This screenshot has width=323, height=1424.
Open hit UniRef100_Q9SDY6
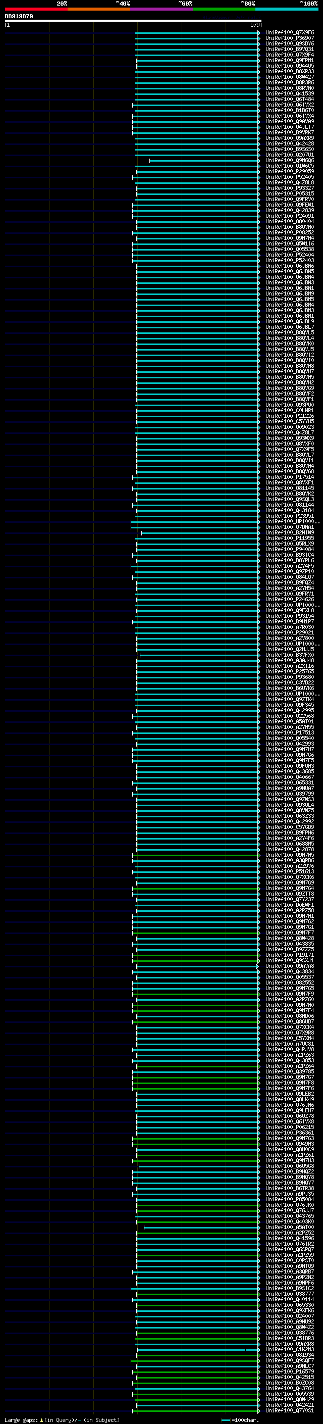click(289, 43)
